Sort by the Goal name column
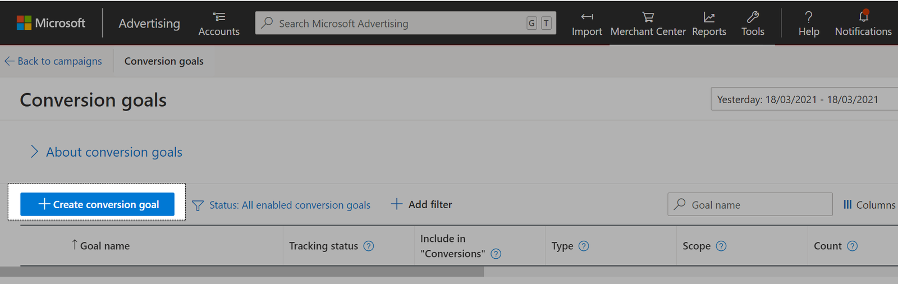This screenshot has height=284, width=898. 100,246
